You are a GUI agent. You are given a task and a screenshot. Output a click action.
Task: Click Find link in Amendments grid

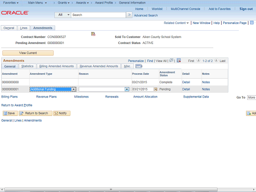click(150, 61)
